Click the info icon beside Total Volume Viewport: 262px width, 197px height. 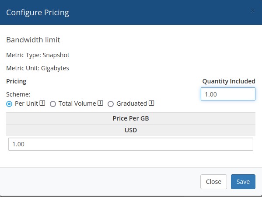pyautogui.click(x=100, y=103)
